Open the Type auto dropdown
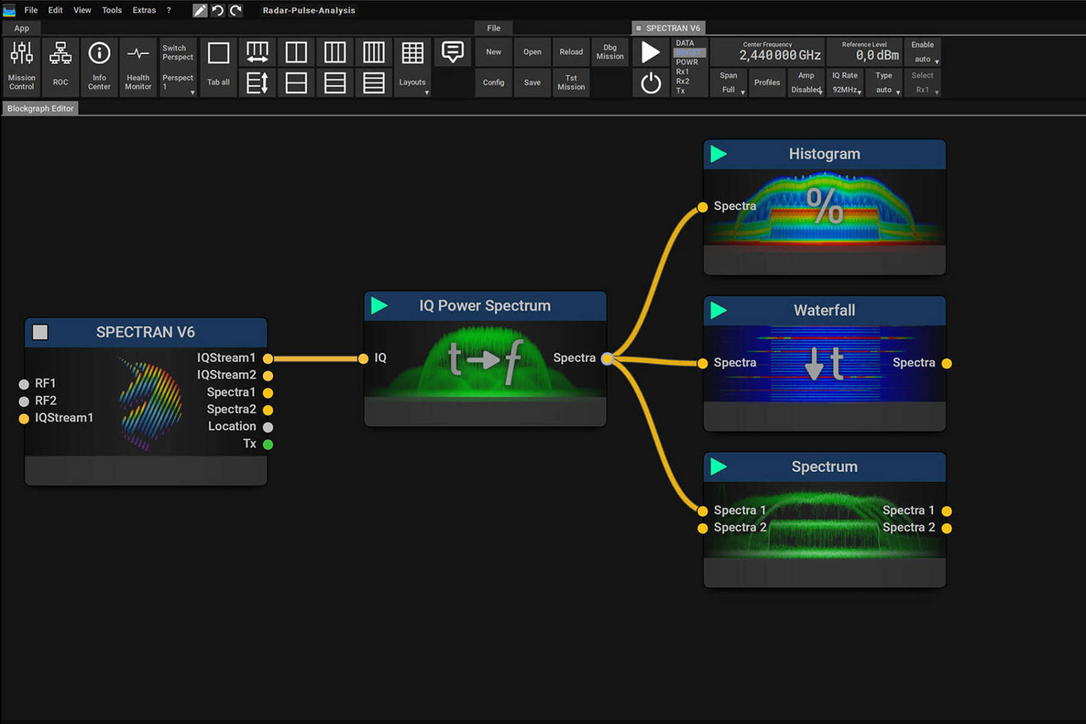The height and width of the screenshot is (724, 1086). point(884,83)
